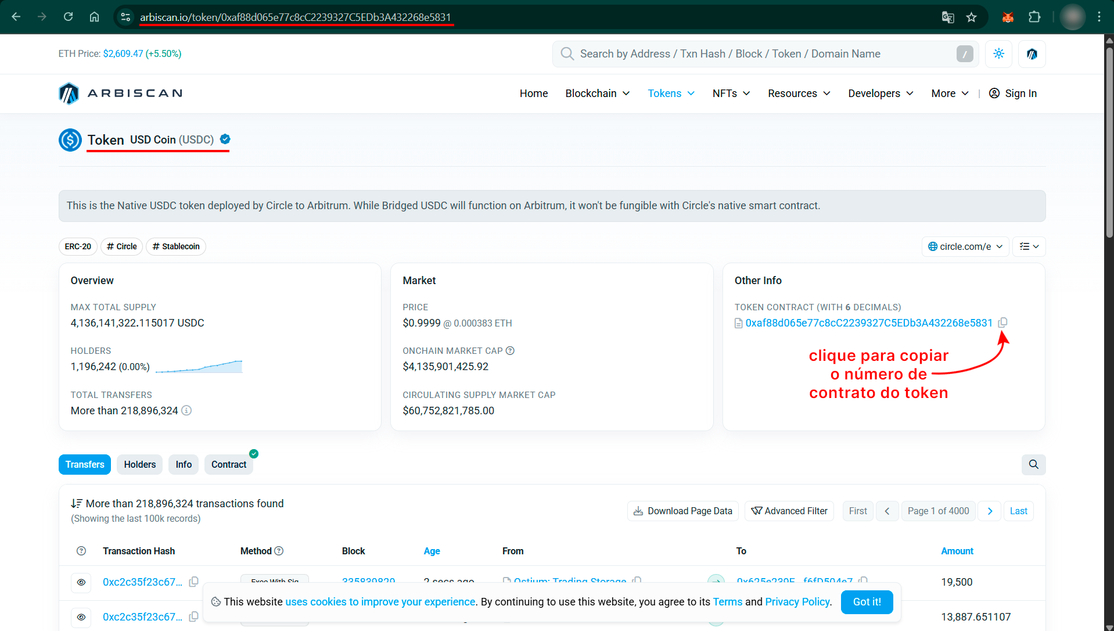The image size is (1114, 631).
Task: Open the Contract tab
Action: pyautogui.click(x=228, y=465)
